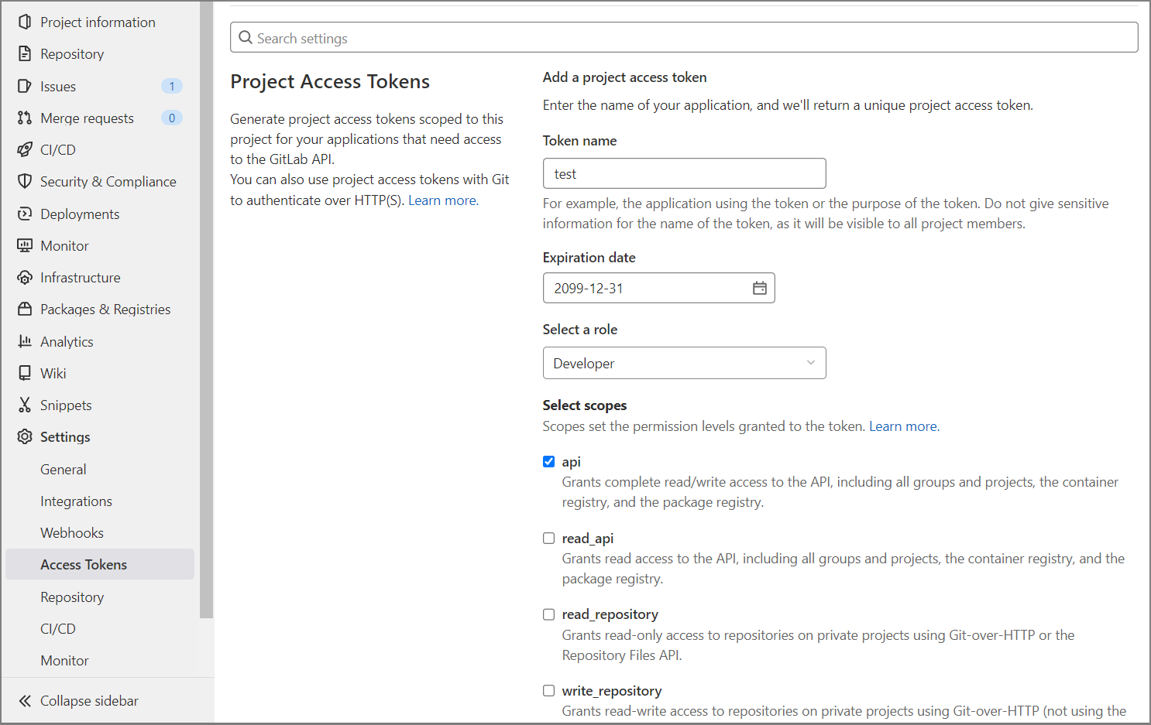1151x725 pixels.
Task: Click the Project Access Tokens heading
Action: (330, 81)
